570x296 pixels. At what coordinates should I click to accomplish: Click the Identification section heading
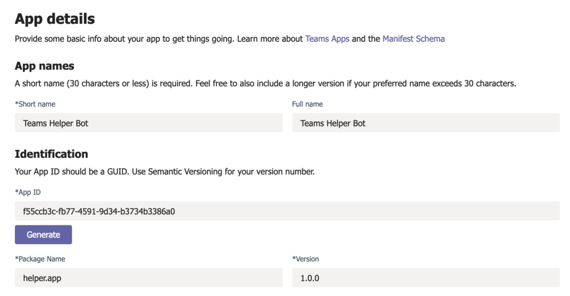pos(51,154)
